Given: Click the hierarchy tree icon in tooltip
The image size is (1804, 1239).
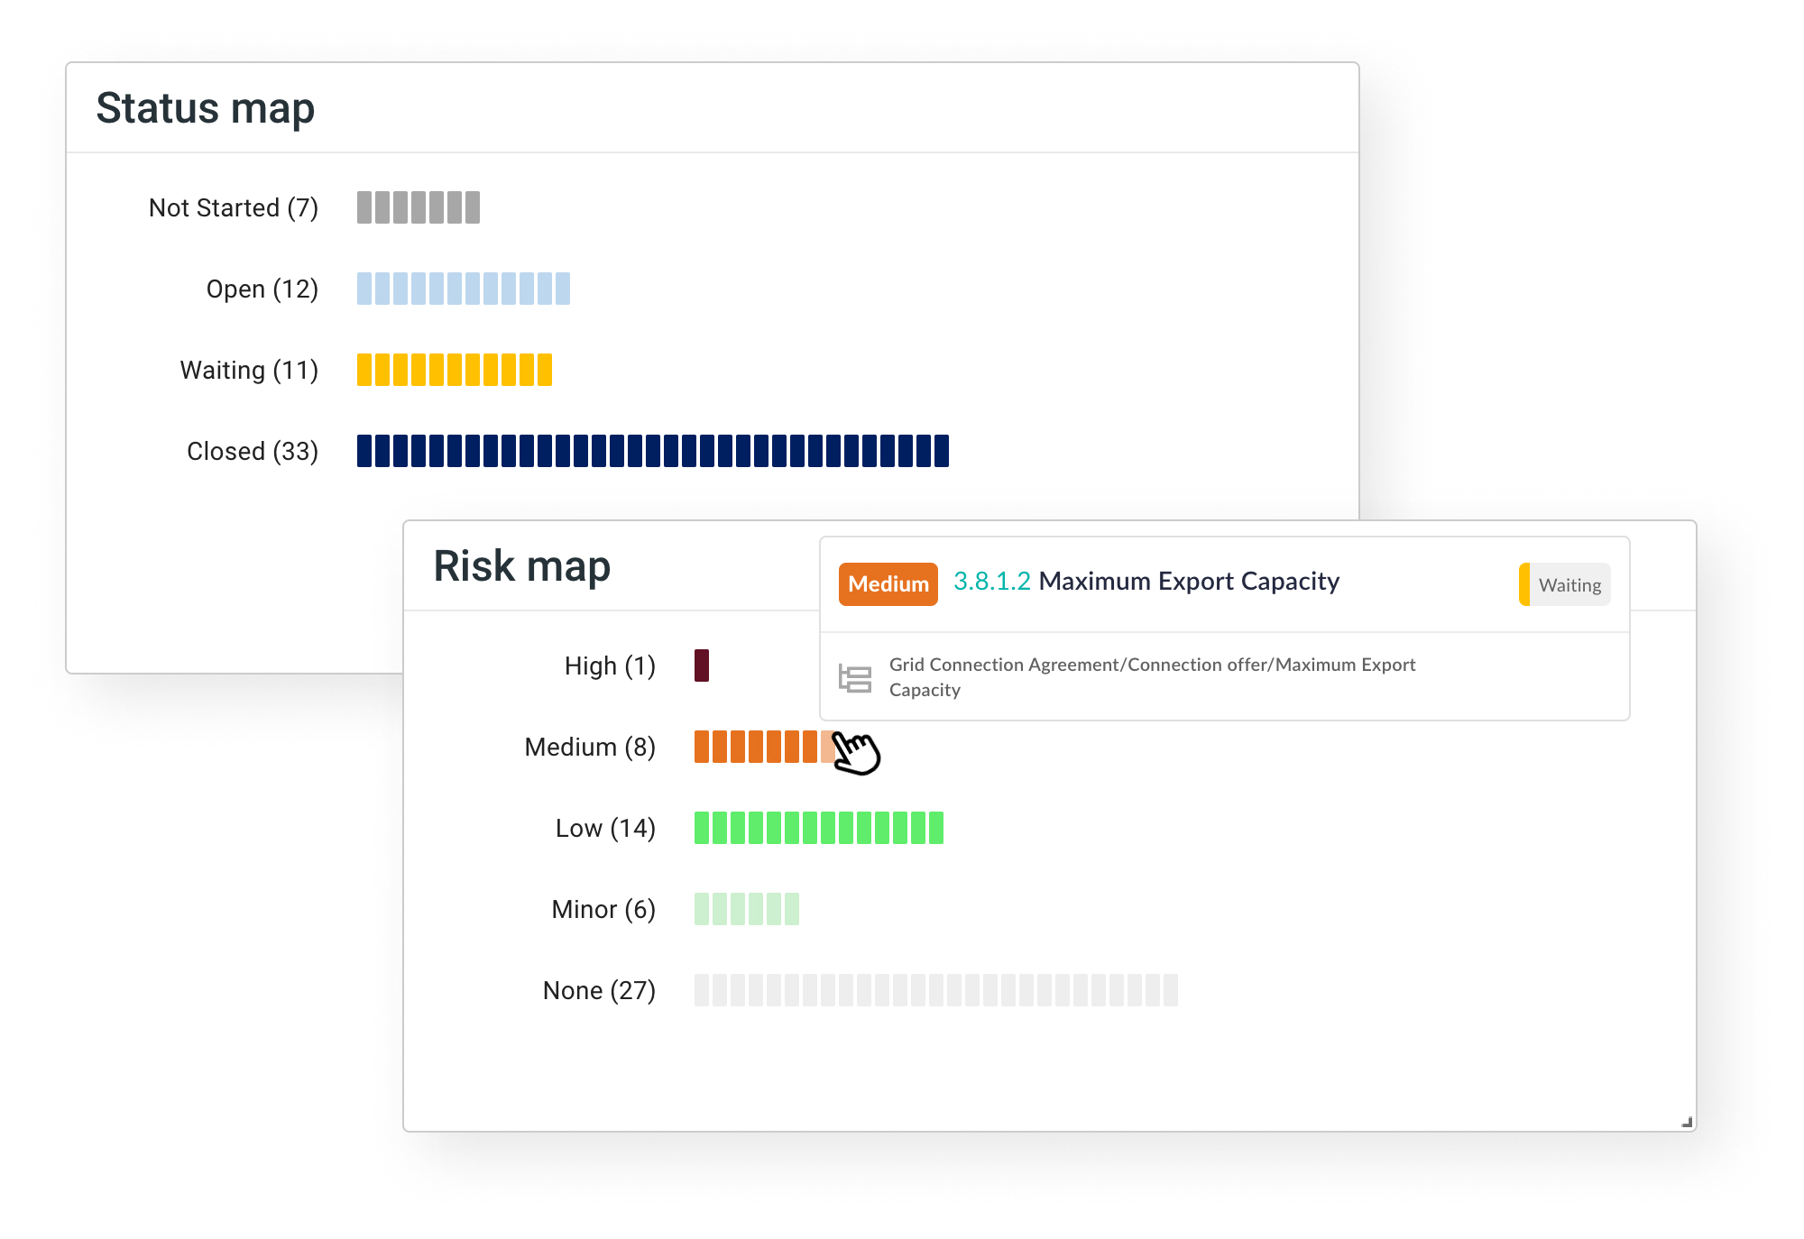Looking at the screenshot, I should (x=854, y=678).
